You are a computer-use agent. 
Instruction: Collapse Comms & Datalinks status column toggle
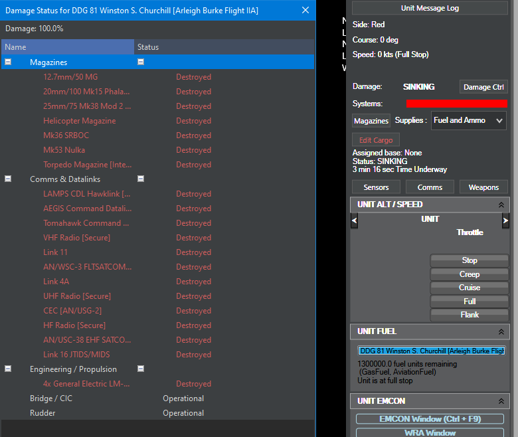[141, 179]
